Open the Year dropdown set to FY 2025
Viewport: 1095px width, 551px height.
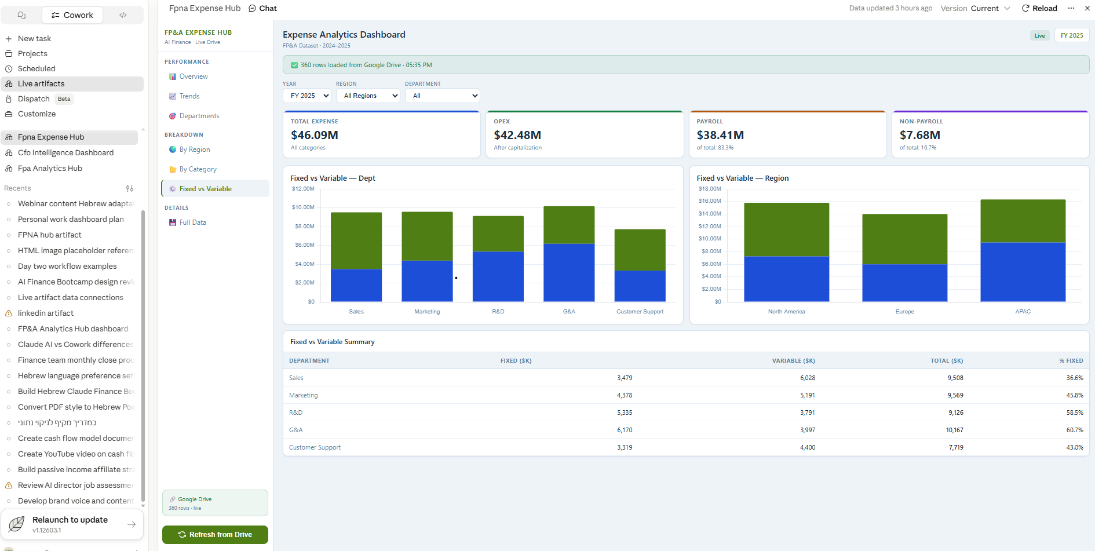tap(307, 96)
